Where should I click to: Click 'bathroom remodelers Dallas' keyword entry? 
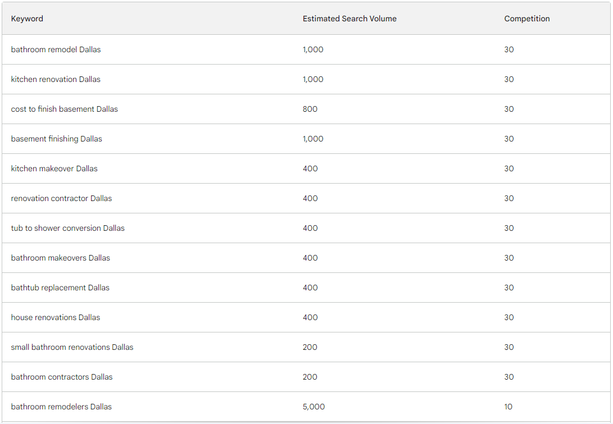pos(61,407)
